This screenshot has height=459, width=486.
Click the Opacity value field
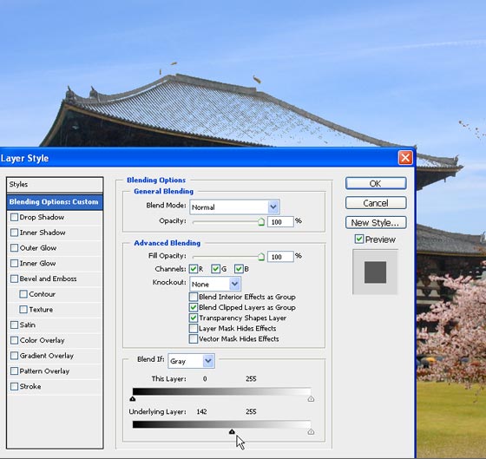tap(280, 222)
